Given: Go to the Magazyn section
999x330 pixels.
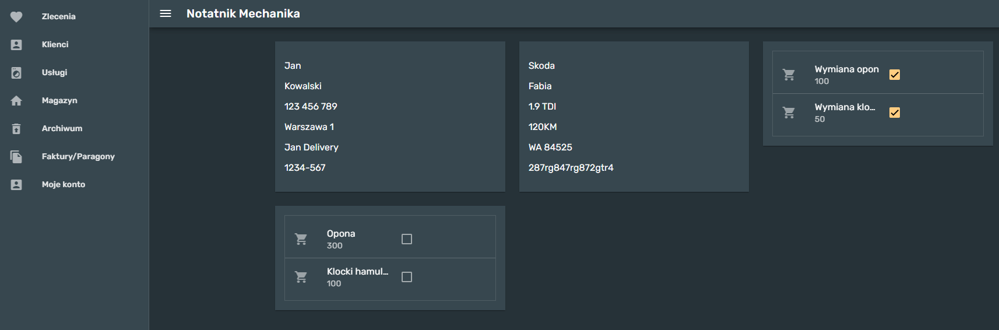Looking at the screenshot, I should [x=59, y=101].
